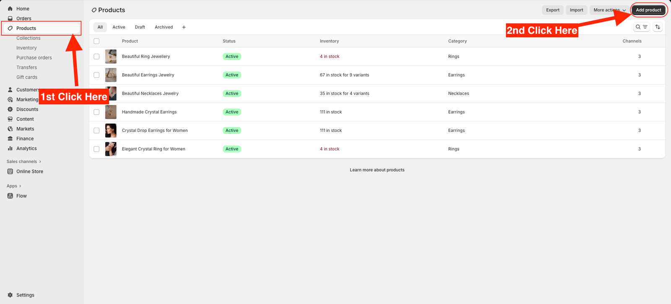The width and height of the screenshot is (671, 304).
Task: Click the Export button
Action: [552, 10]
